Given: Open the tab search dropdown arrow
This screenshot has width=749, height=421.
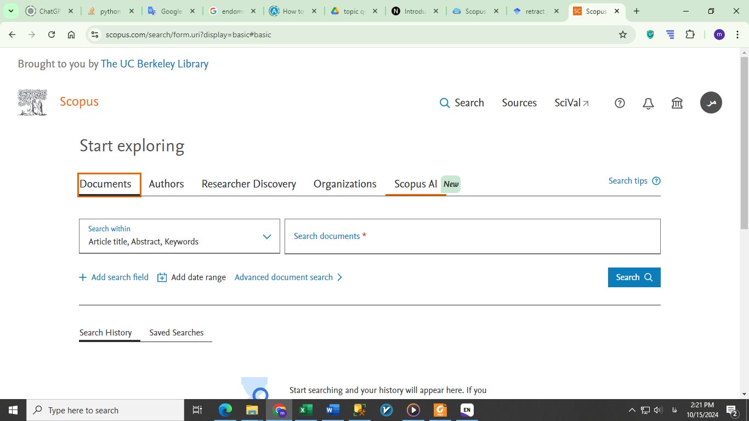Looking at the screenshot, I should click(x=10, y=11).
